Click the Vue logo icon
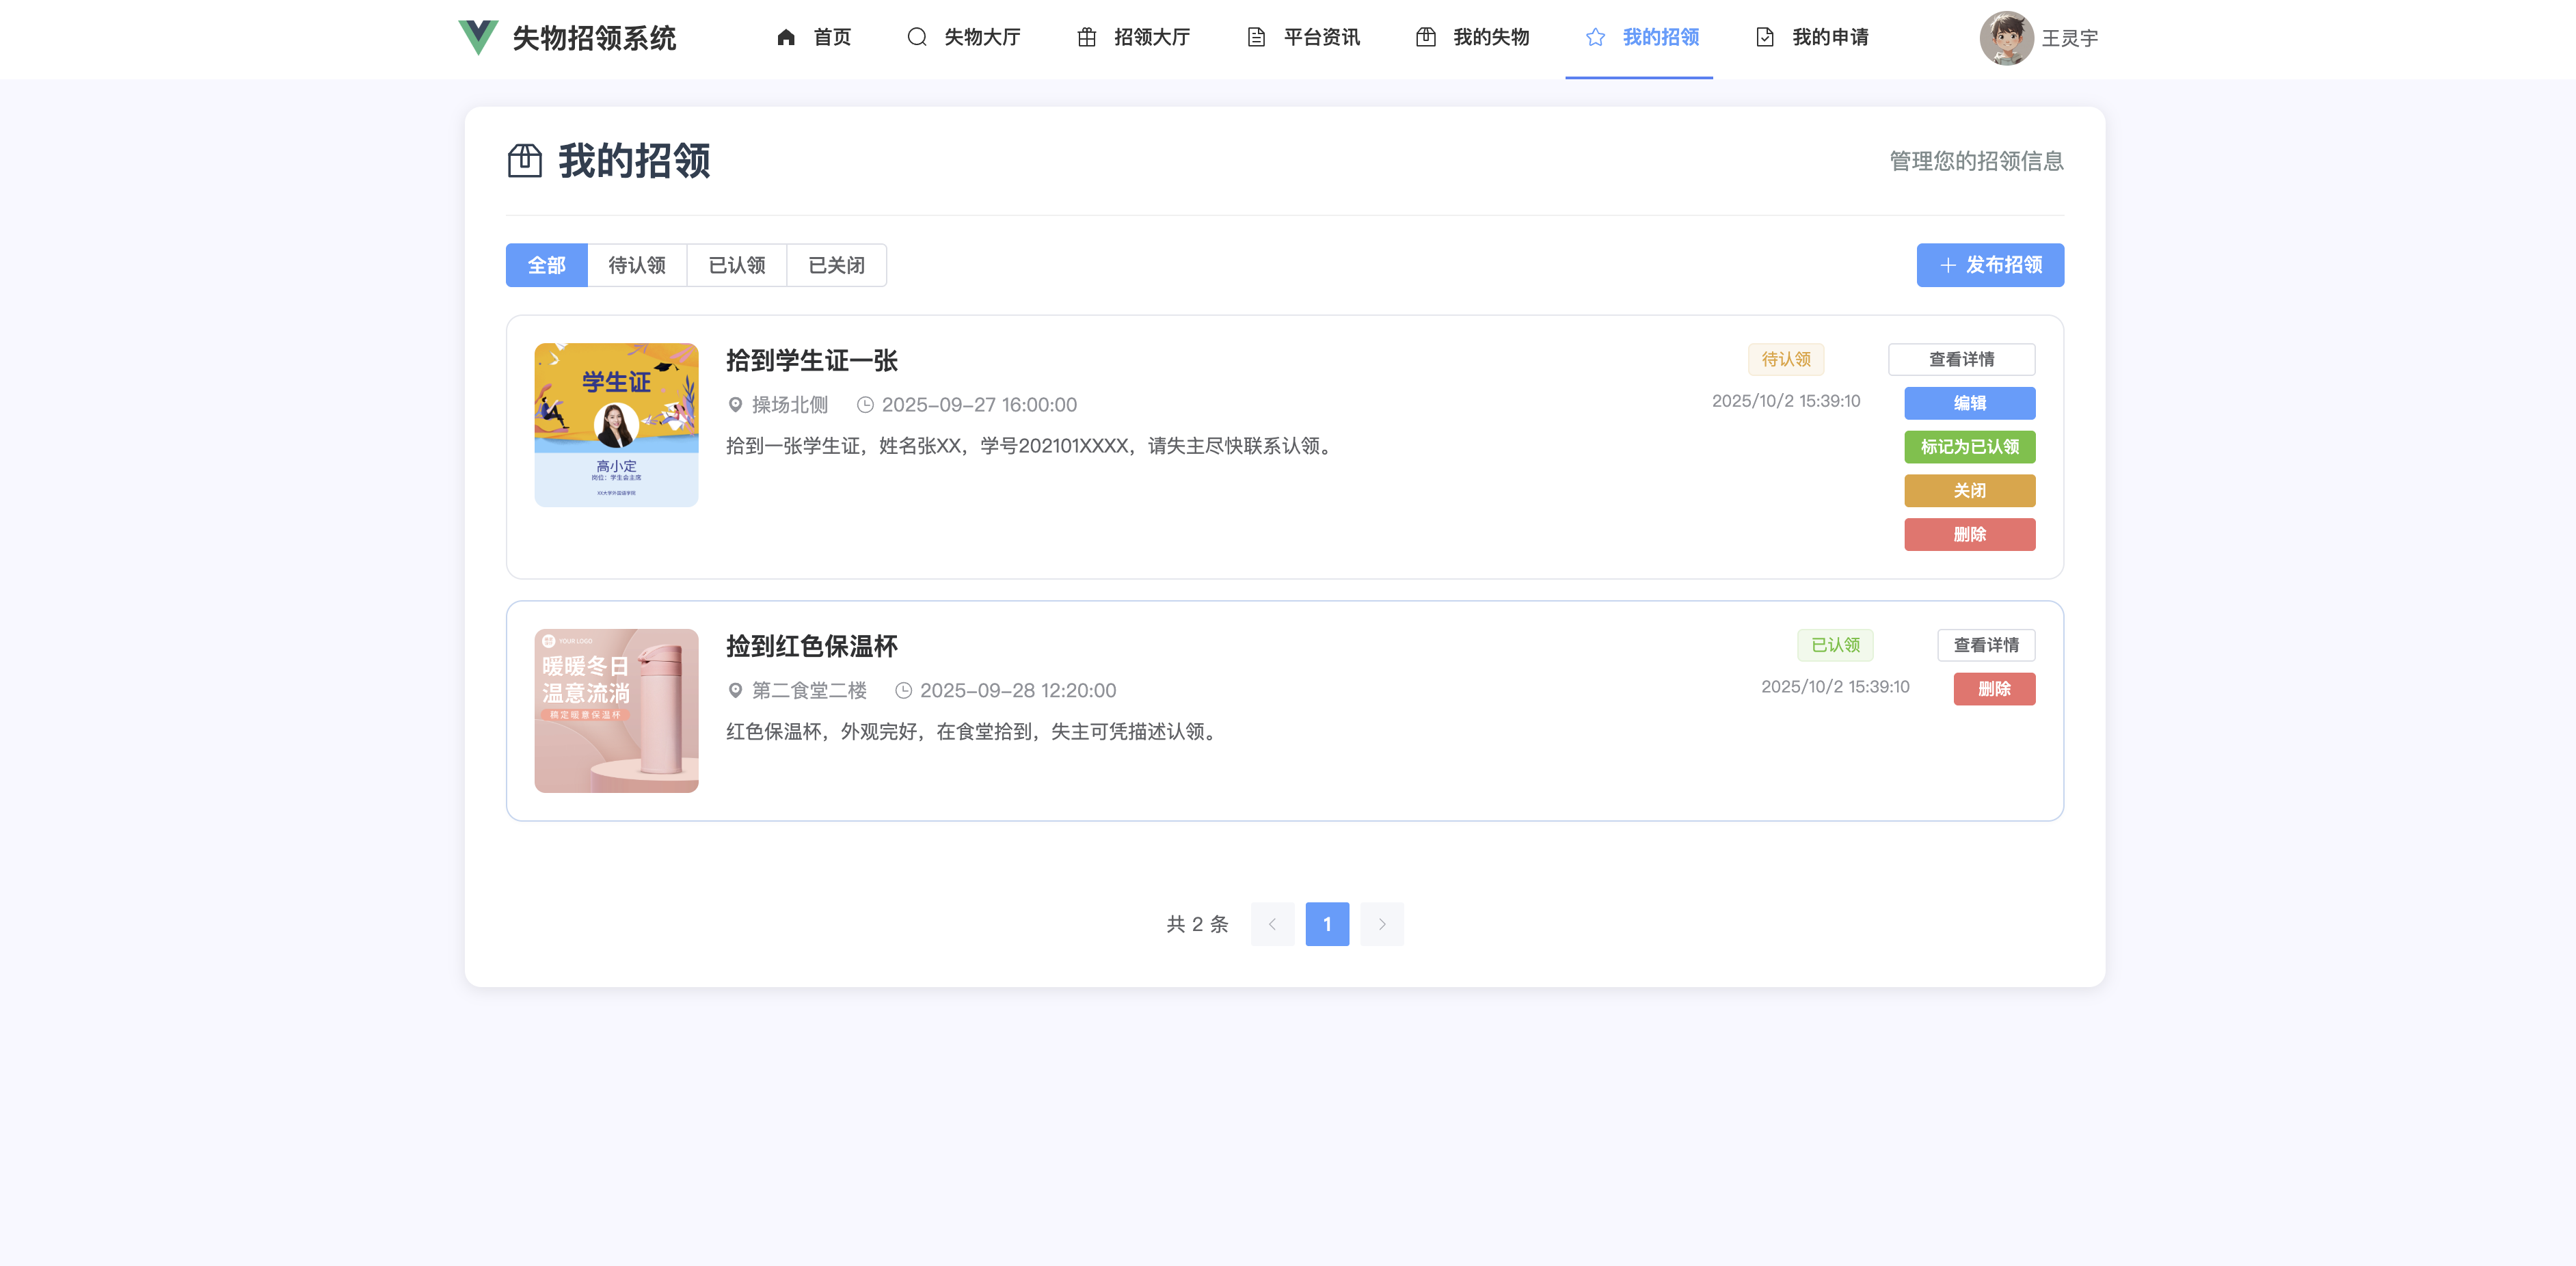Viewport: 2576px width, 1266px height. (x=478, y=38)
